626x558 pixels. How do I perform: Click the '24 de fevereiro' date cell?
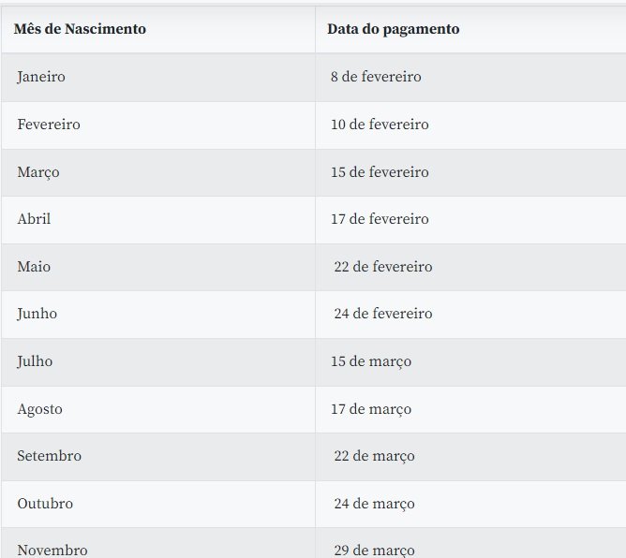383,314
